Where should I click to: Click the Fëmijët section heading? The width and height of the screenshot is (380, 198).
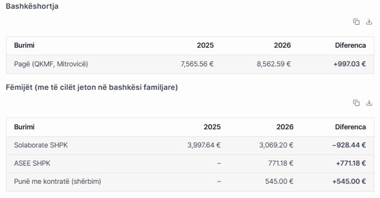pyautogui.click(x=92, y=87)
